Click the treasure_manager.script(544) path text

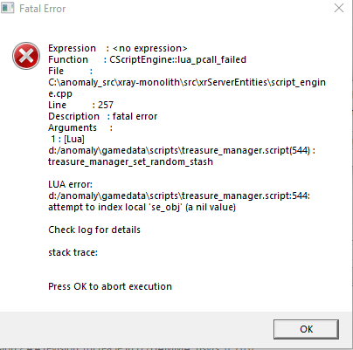coord(182,150)
